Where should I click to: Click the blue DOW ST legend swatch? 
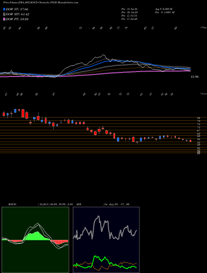click(4, 9)
